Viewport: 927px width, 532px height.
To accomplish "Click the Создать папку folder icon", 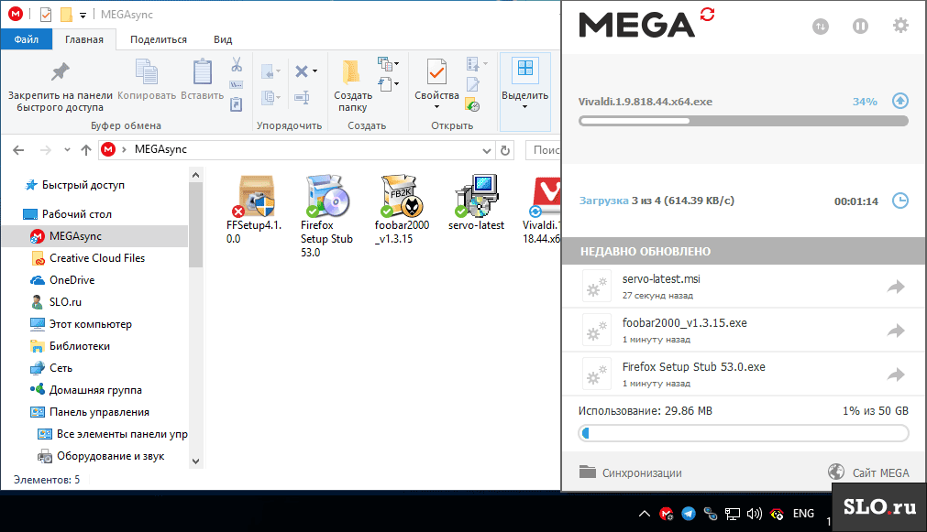I will click(x=351, y=72).
